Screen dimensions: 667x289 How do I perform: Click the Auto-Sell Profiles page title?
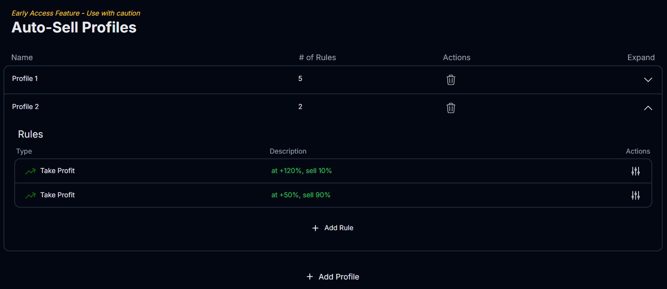(x=74, y=27)
